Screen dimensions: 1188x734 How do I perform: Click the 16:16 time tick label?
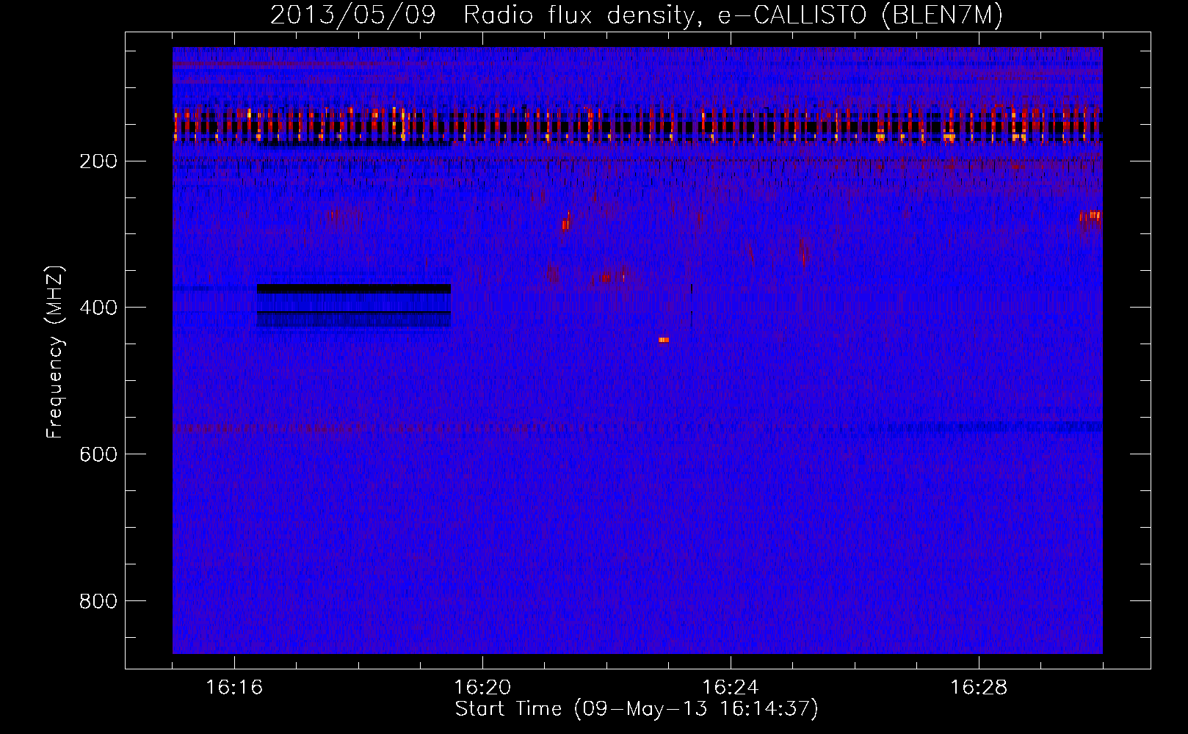(x=234, y=687)
